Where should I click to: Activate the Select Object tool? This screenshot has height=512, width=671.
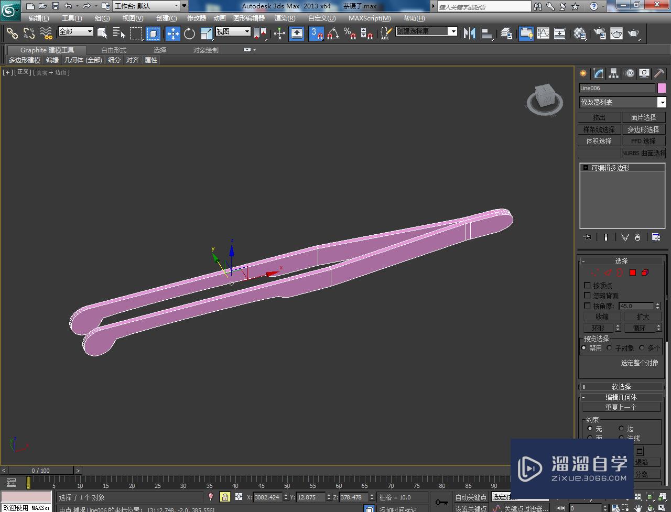102,34
